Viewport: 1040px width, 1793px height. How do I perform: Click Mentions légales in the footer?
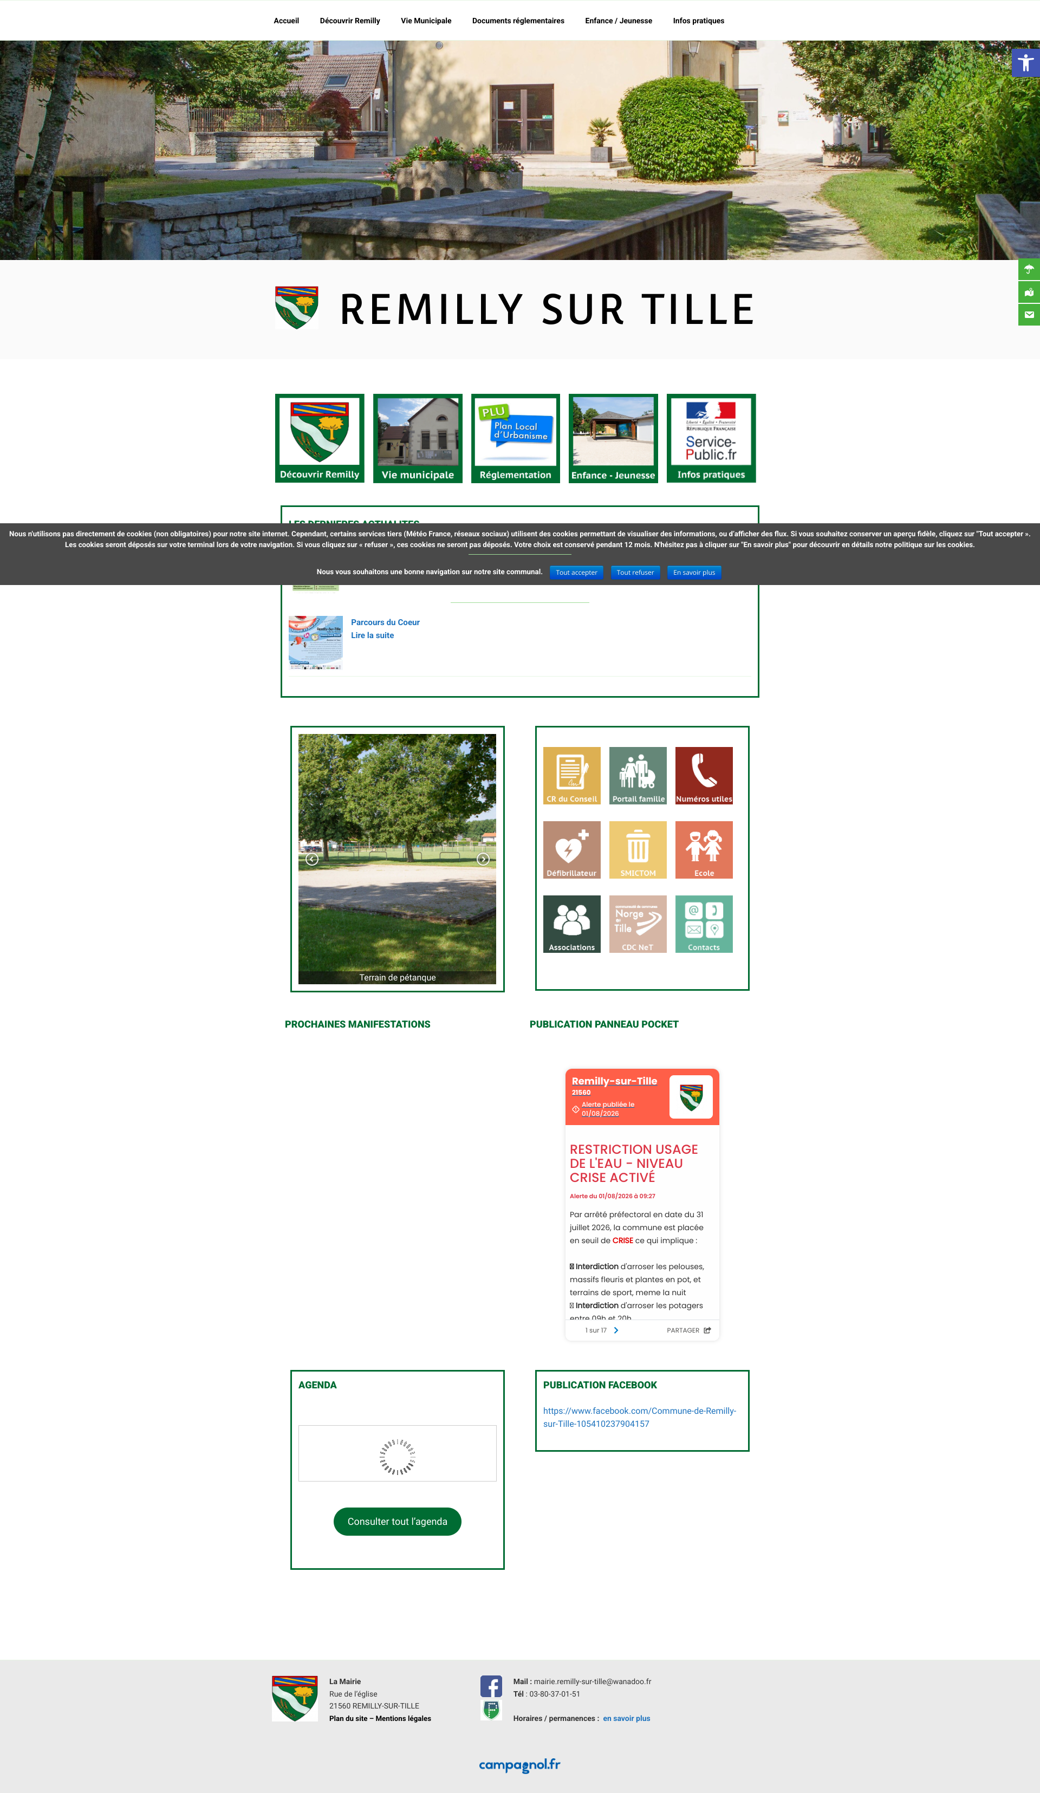[x=402, y=1718]
